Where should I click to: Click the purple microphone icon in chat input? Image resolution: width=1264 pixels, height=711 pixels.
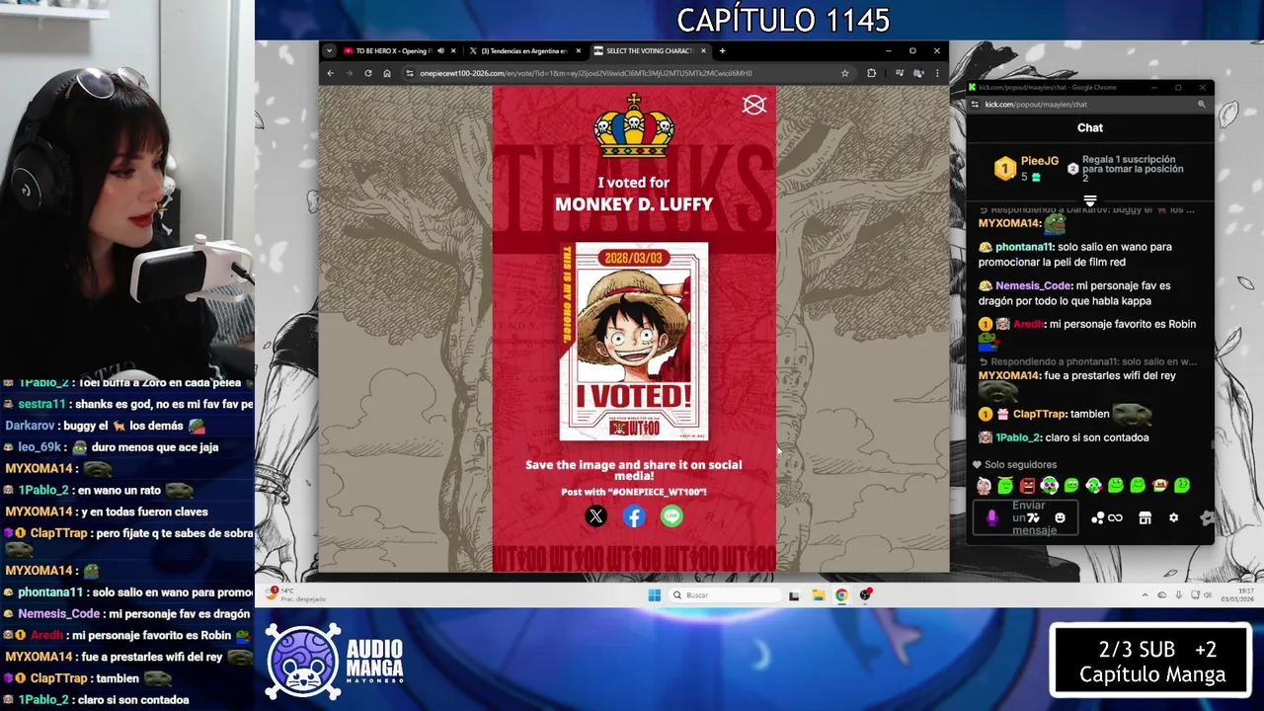[992, 517]
